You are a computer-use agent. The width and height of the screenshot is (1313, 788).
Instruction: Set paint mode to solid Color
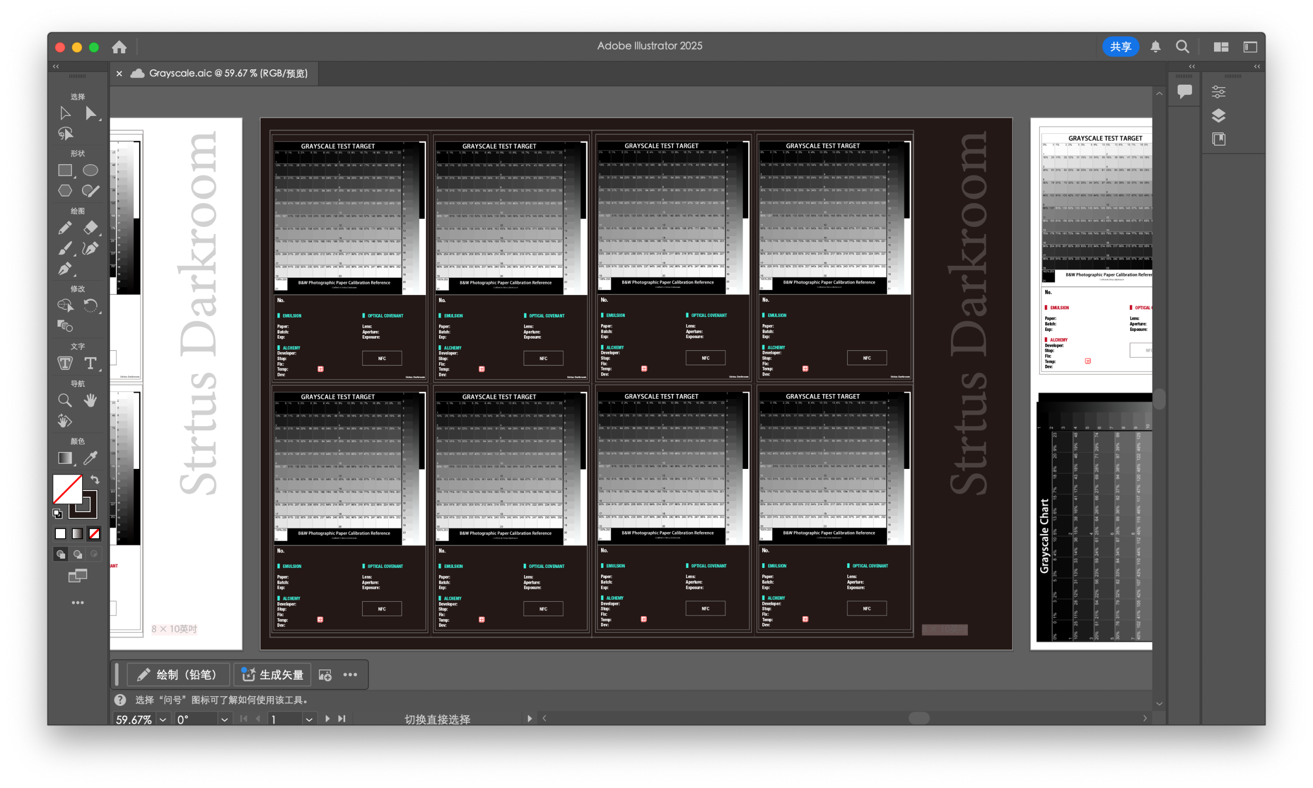tap(61, 534)
